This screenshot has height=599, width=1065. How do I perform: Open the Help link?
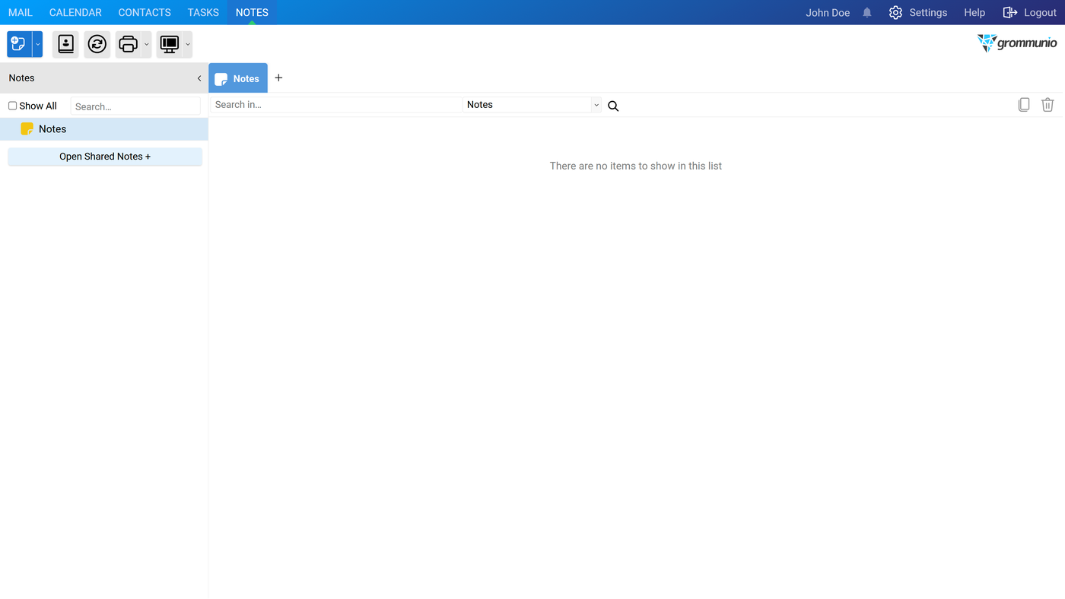(974, 12)
